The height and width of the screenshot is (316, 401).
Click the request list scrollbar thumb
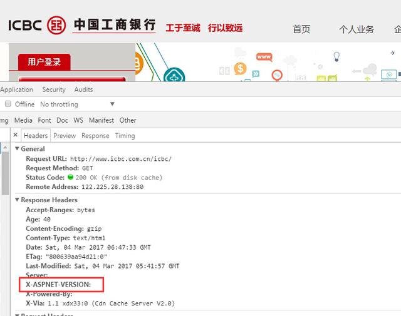5,173
